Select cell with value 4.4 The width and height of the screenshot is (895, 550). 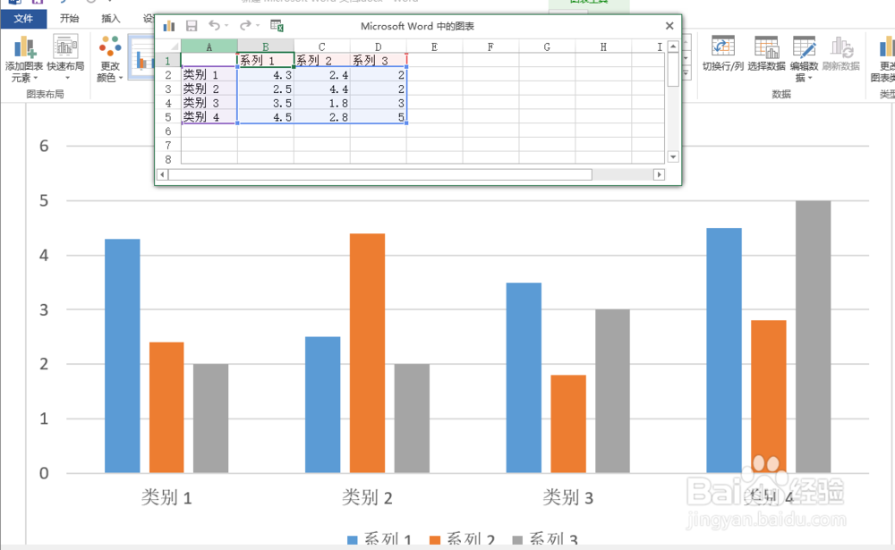[322, 89]
